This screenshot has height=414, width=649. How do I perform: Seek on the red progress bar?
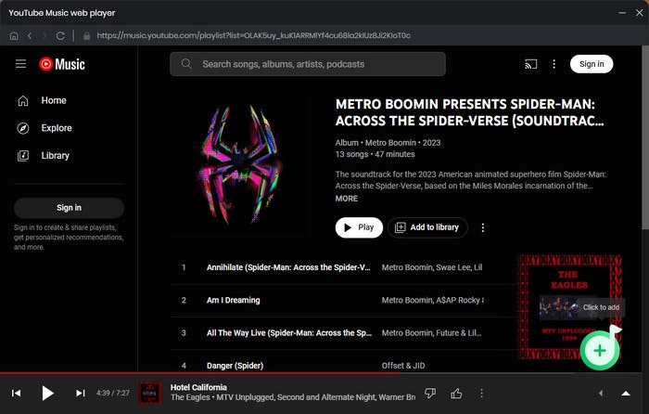321,372
